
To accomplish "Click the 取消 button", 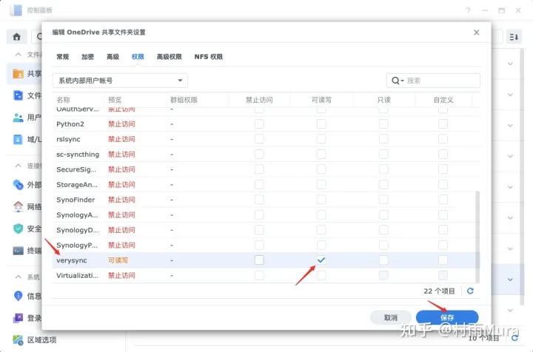I will pos(391,317).
